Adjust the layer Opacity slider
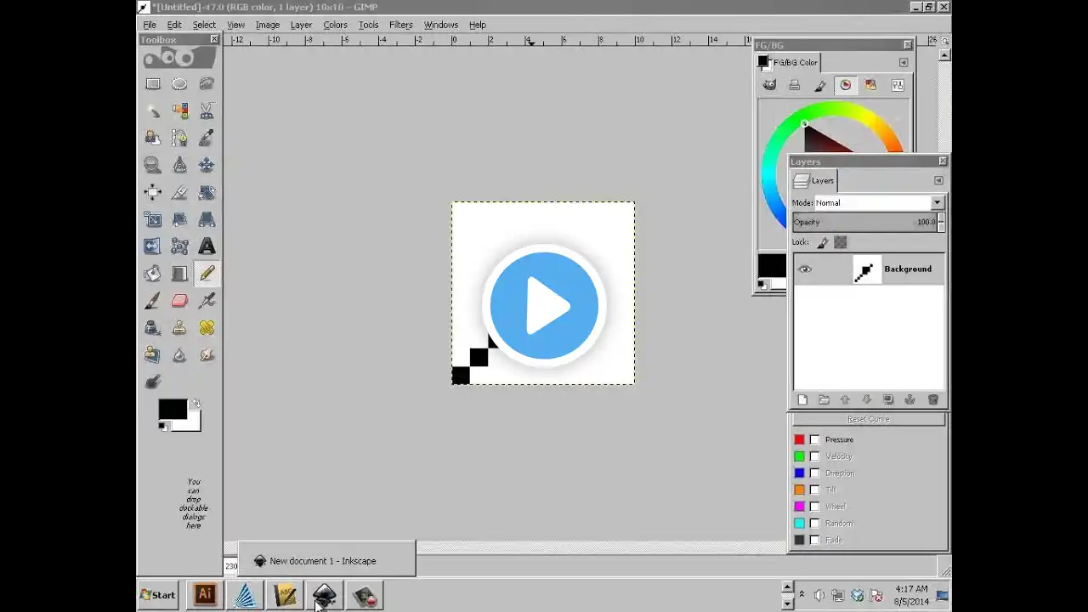The height and width of the screenshot is (612, 1088). 864,222
